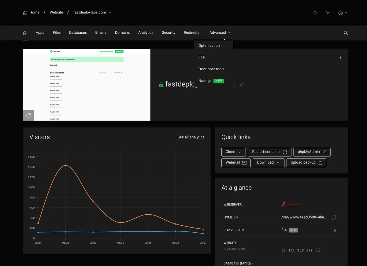Open the Clone dropdown button
367x266 pixels.
click(233, 152)
